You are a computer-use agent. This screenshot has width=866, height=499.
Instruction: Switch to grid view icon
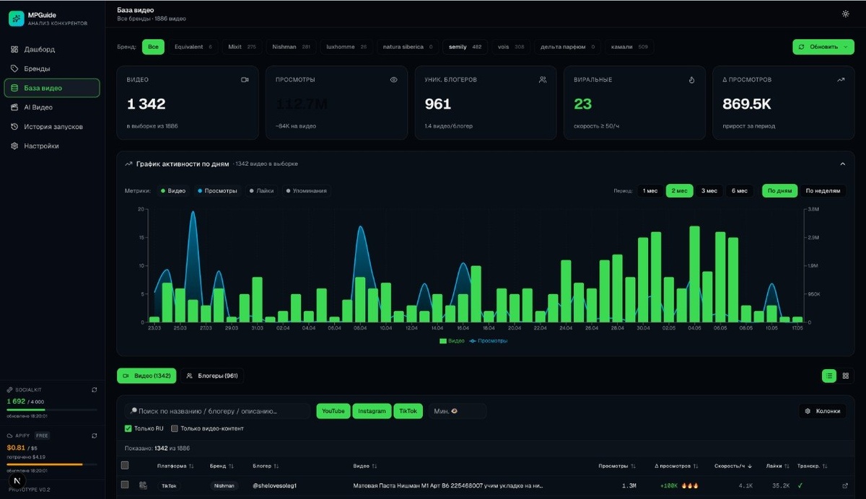tap(846, 376)
